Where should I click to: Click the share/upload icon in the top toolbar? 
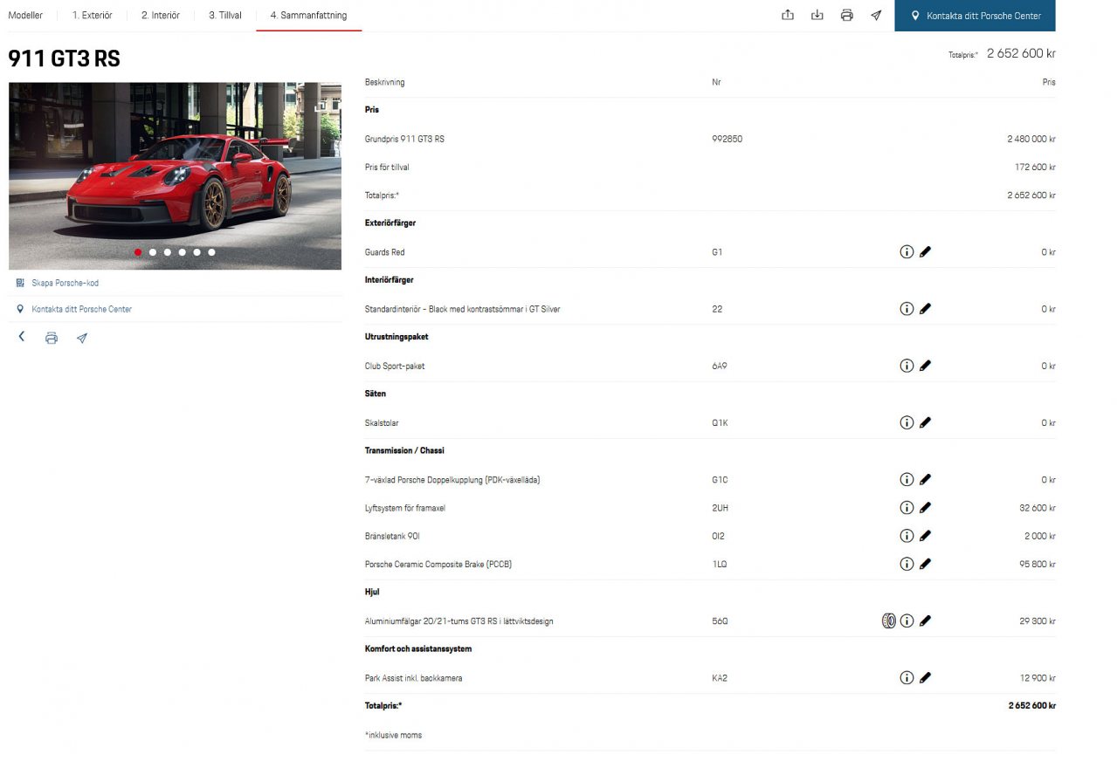point(788,15)
